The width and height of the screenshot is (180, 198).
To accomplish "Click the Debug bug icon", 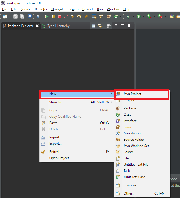I will coord(128,16).
